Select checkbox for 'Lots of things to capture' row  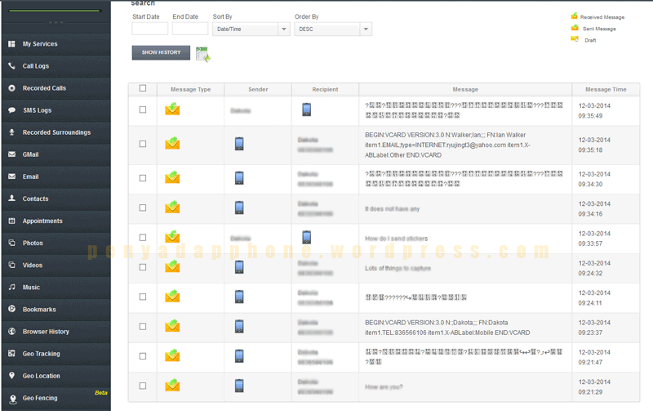click(x=143, y=267)
